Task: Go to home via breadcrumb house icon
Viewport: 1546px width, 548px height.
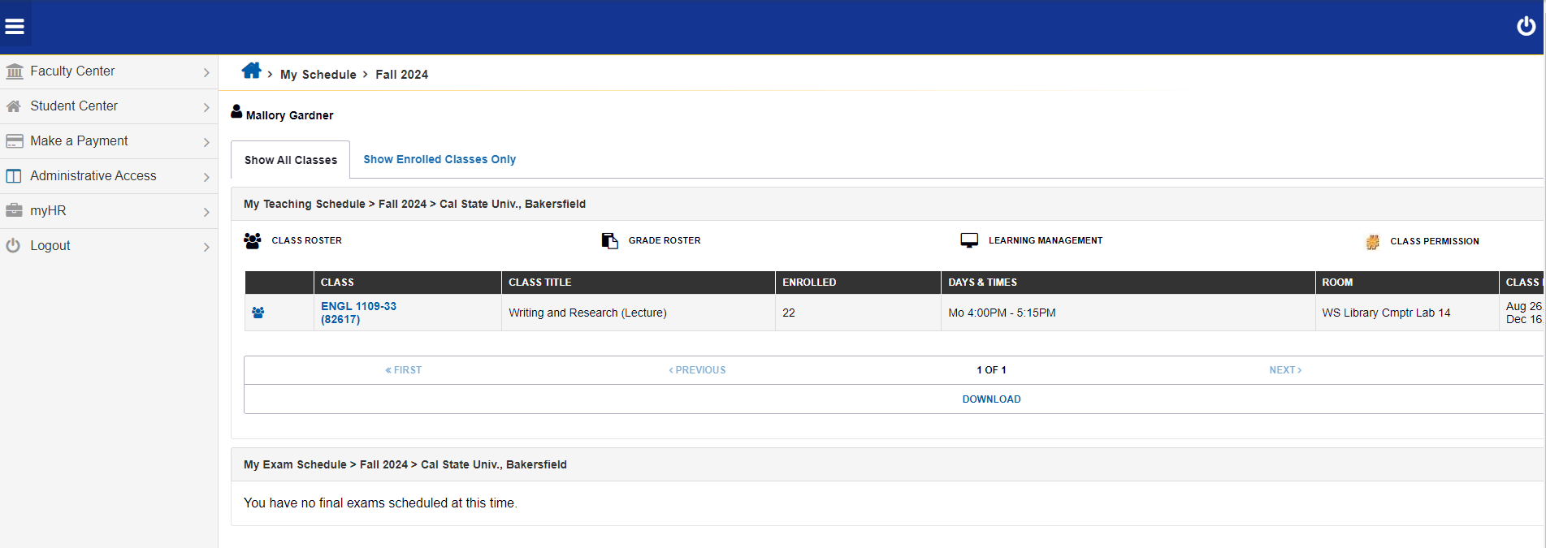Action: [x=252, y=71]
